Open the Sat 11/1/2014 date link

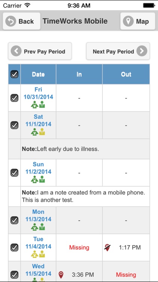click(38, 120)
